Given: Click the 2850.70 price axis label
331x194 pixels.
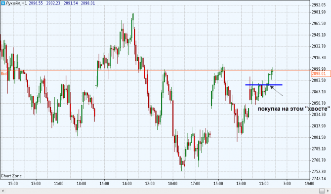Looking at the screenshot, I should [319, 103].
